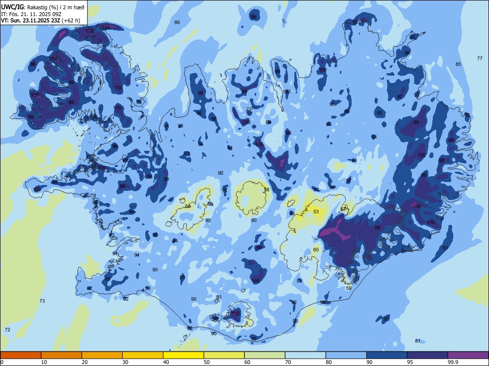The width and height of the screenshot is (489, 366).
Task: Click the "85" value beside the "77"
Action: tap(458, 64)
